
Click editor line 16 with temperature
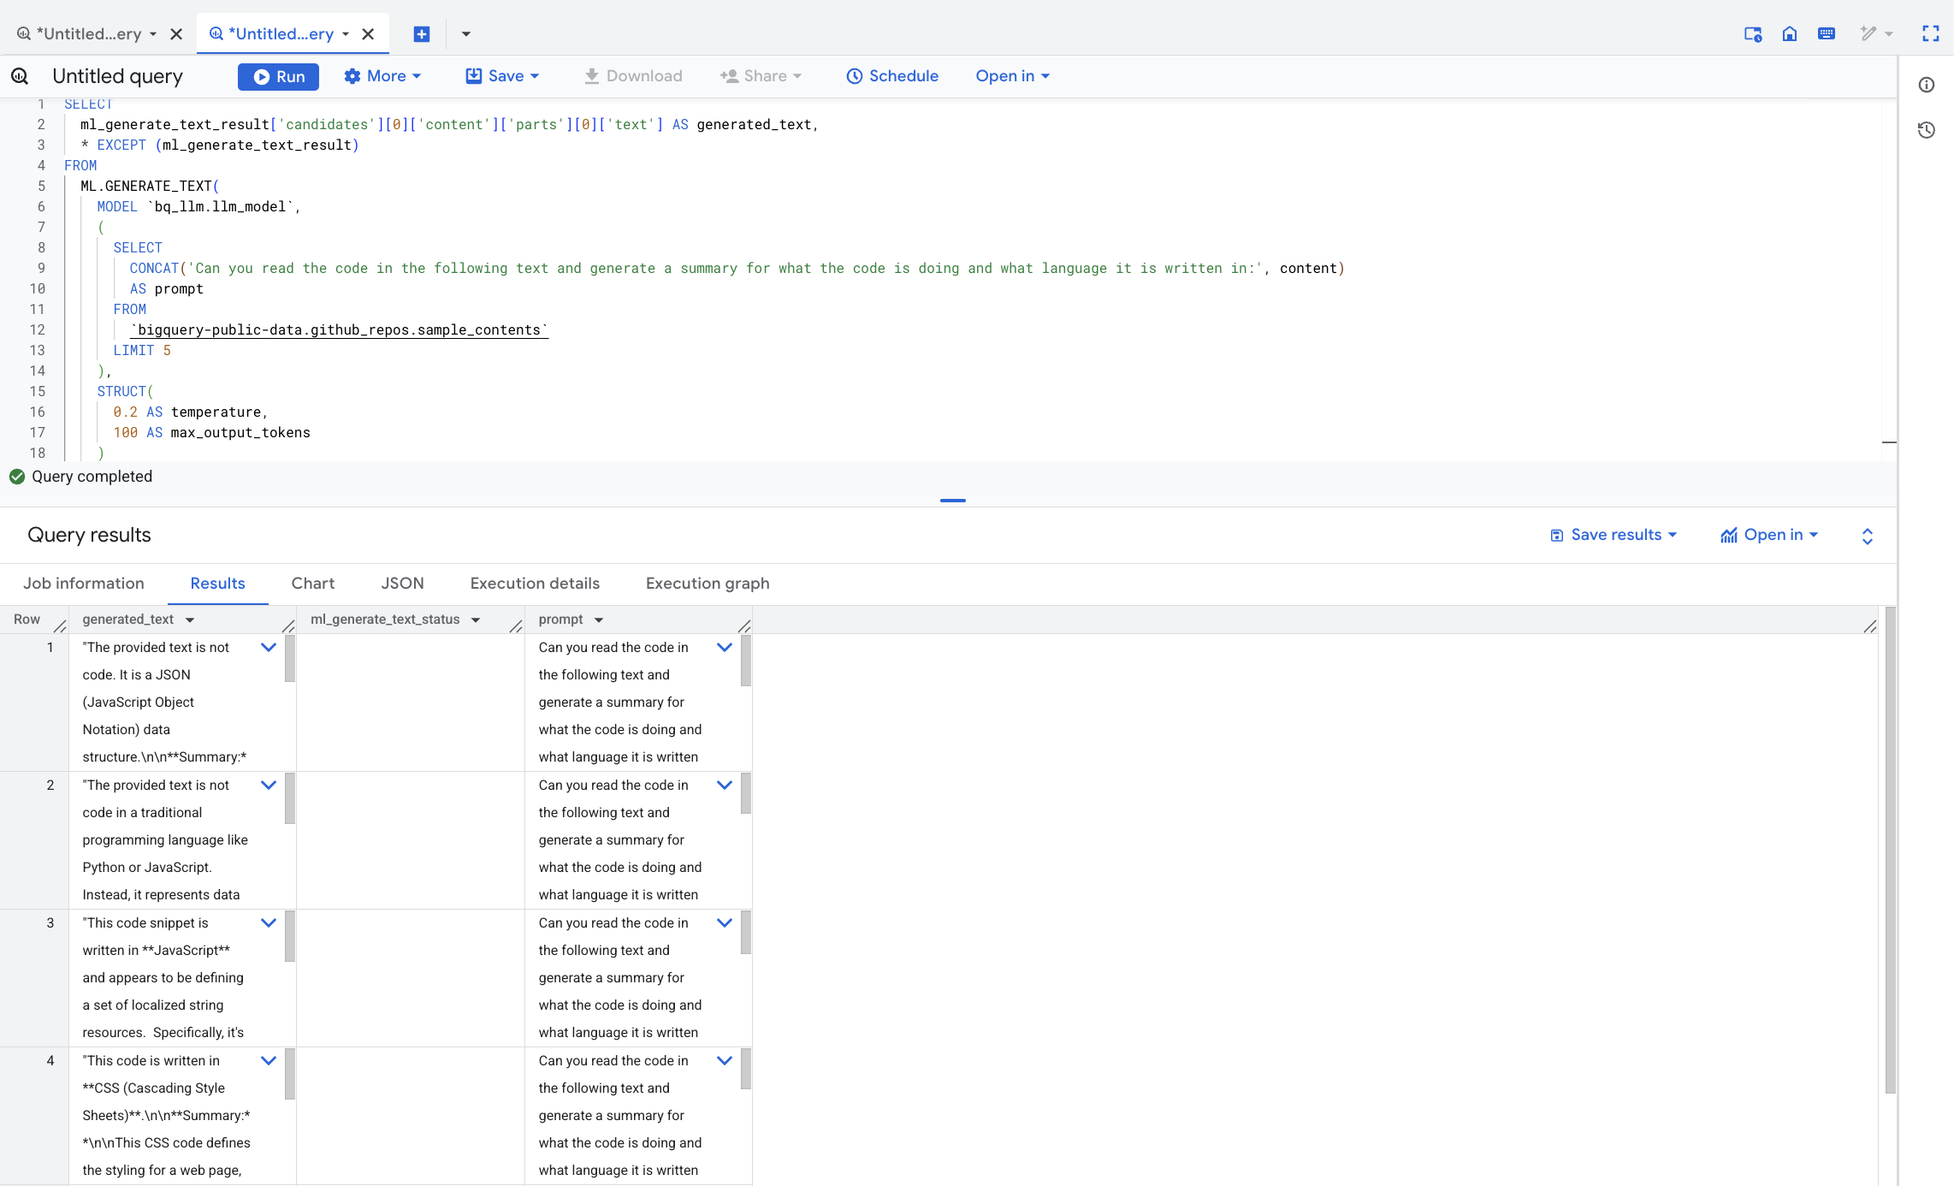(190, 412)
